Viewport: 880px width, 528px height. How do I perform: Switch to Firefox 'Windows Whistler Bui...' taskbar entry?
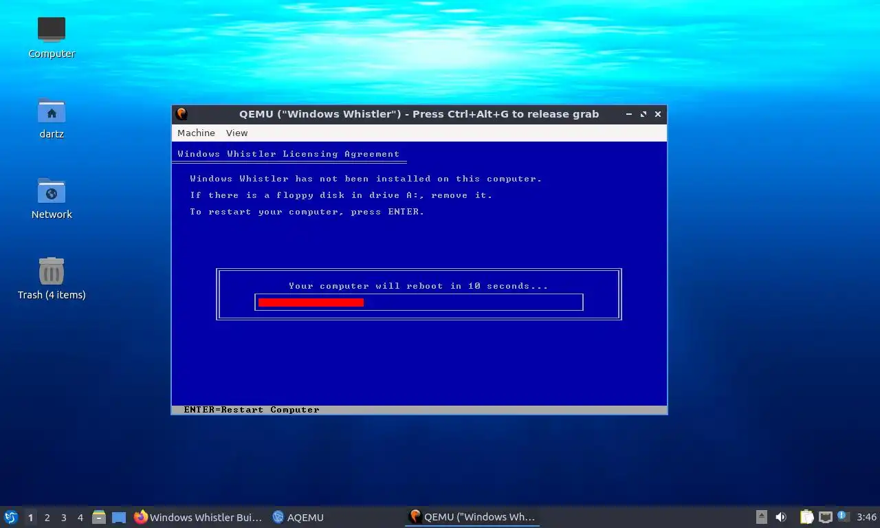[199, 517]
